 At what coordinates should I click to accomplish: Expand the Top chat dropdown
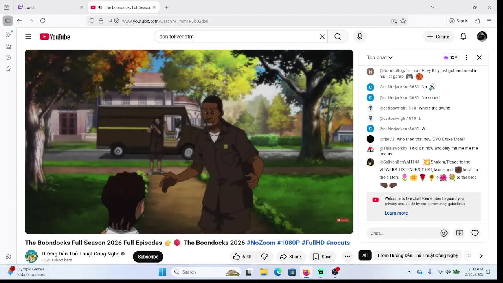pyautogui.click(x=380, y=57)
